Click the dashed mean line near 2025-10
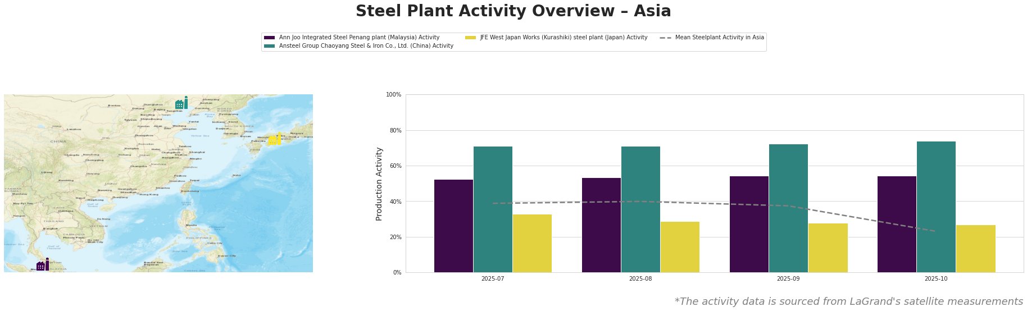Viewport: 1027px width, 311px height. click(x=921, y=229)
